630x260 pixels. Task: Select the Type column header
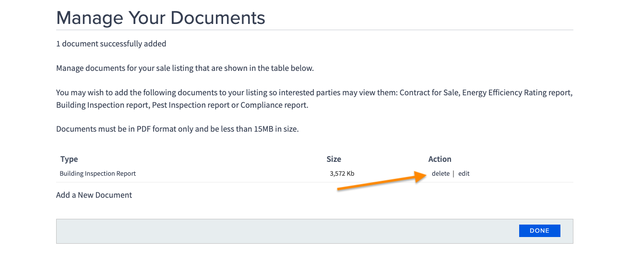point(69,159)
